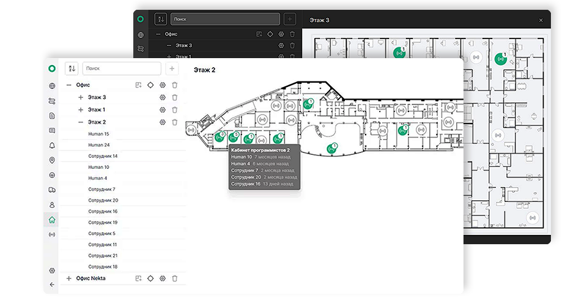Close the Этаж 3 dark floor plan panel
Image resolution: width=587 pixels, height=306 pixels.
[x=541, y=20]
